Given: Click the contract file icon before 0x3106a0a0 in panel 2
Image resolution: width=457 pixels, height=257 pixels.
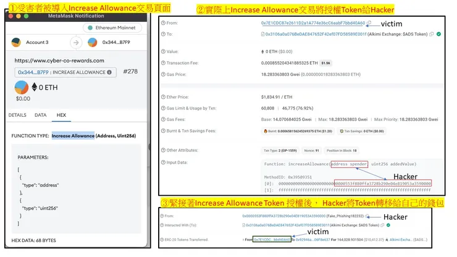Looking at the screenshot, I should (262, 34).
